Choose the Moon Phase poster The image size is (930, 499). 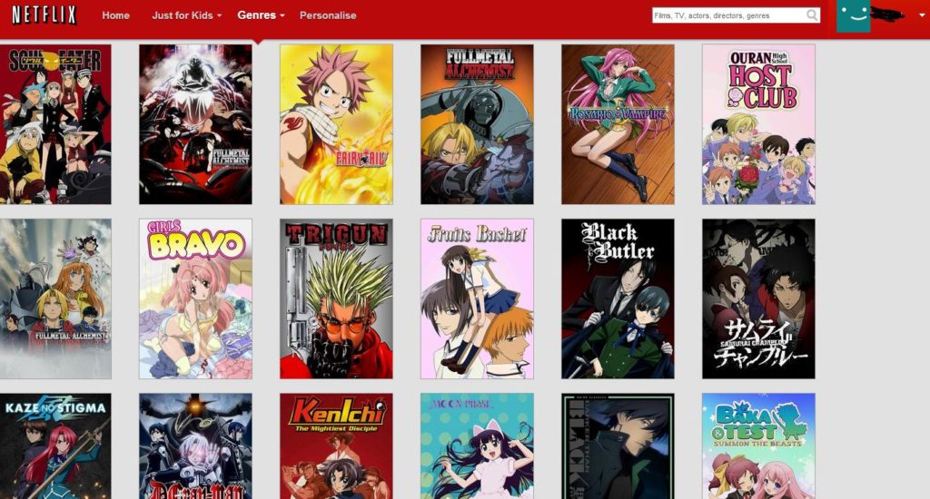[x=477, y=446]
